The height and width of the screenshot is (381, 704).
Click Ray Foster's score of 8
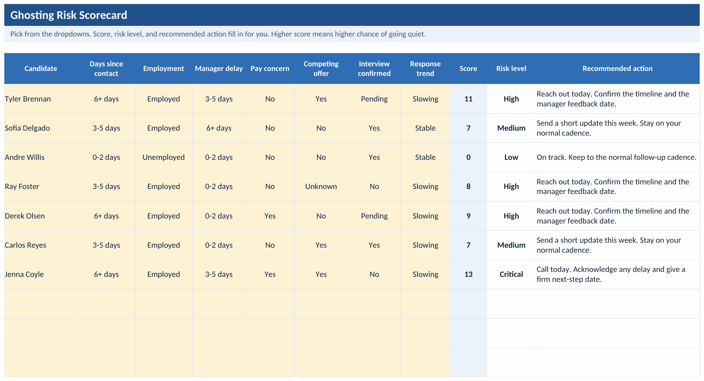pos(468,186)
